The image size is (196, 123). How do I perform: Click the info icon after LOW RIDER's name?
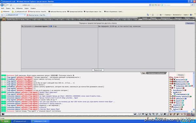[188, 94]
